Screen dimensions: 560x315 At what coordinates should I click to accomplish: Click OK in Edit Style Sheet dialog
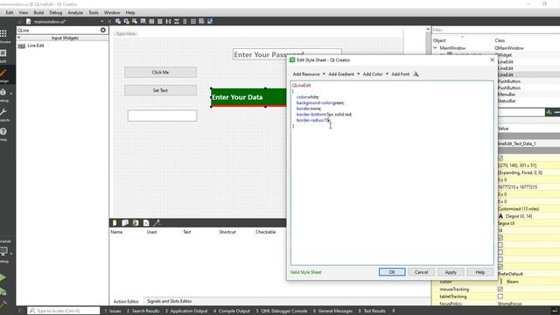(x=392, y=272)
